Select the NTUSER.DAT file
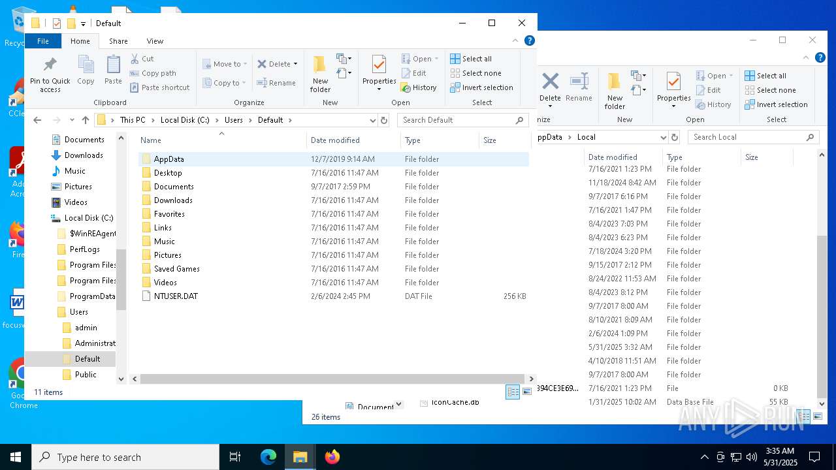The image size is (836, 470). 334,296
